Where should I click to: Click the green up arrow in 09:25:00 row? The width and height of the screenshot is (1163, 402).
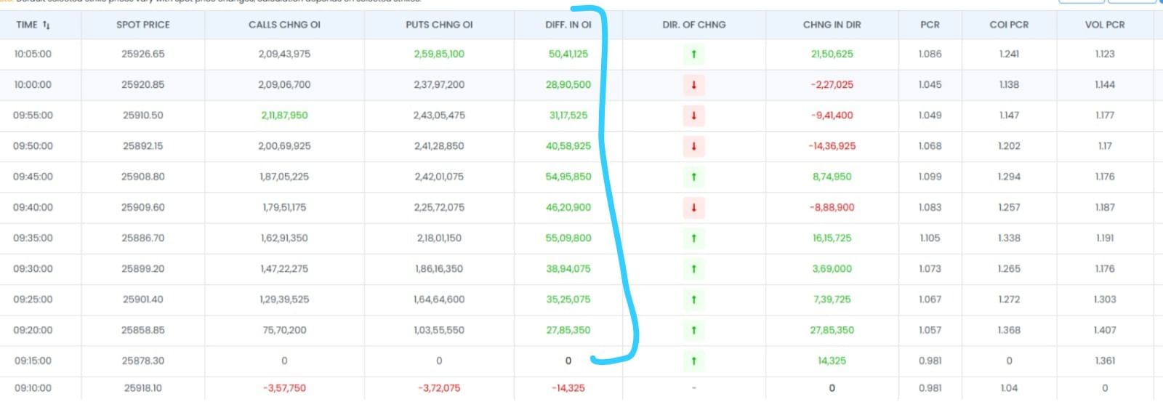coord(693,300)
